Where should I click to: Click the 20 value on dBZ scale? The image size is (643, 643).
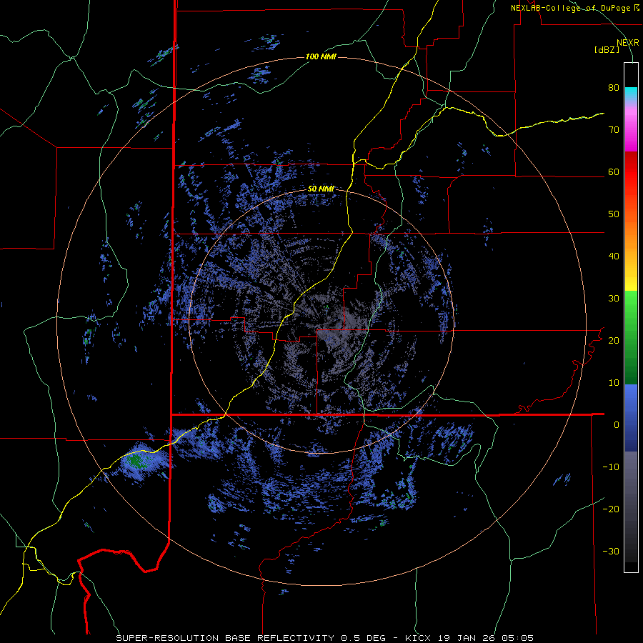[x=614, y=340]
